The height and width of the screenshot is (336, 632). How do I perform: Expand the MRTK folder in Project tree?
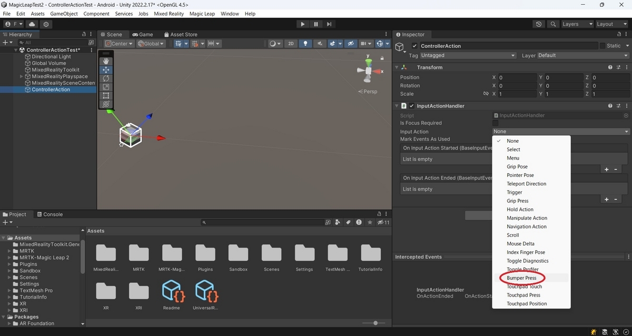[x=9, y=251]
